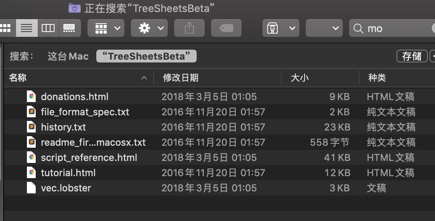435x221 pixels.
Task: Click the Chrome icon for donations.html
Action: click(31, 96)
